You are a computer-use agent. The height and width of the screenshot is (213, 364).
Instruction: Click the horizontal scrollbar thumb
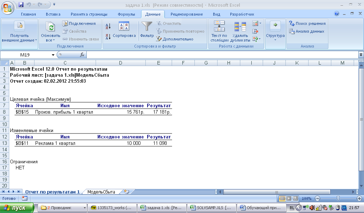tap(277, 192)
